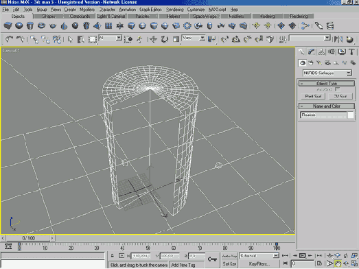
Task: Click the Undo arrow icon
Action: click(9, 39)
